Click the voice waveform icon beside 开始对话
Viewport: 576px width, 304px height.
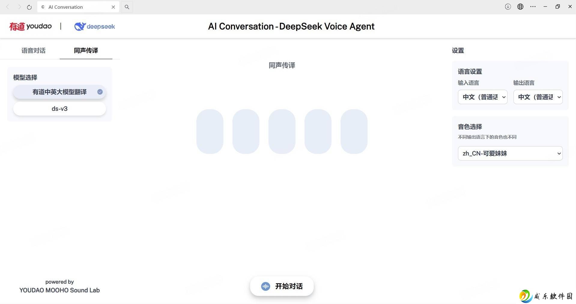265,286
